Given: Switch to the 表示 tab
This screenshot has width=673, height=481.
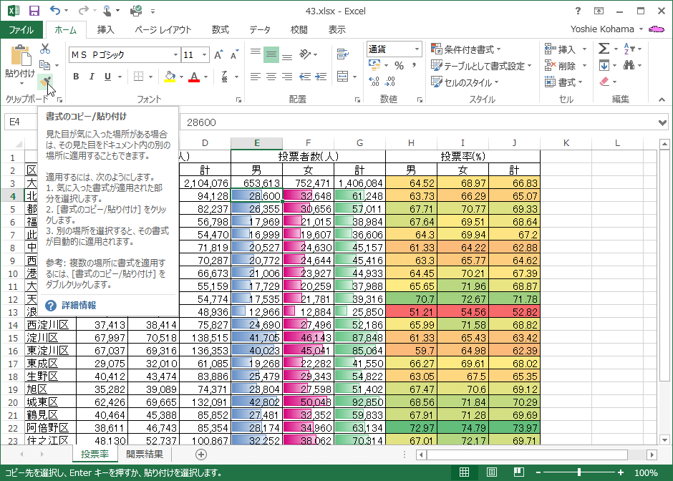Looking at the screenshot, I should (x=337, y=29).
